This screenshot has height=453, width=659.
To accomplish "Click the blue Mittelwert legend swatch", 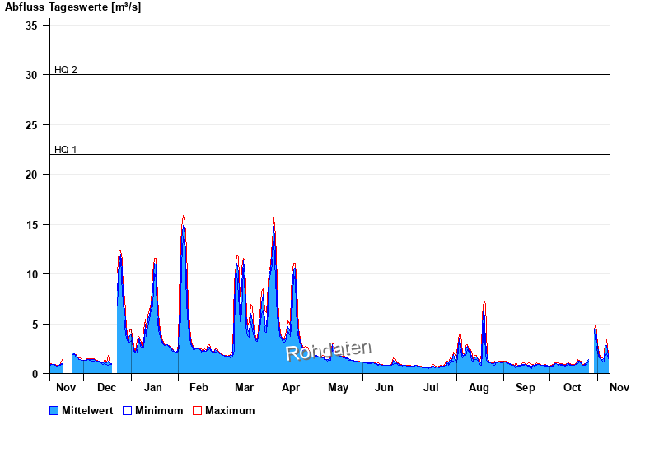I will coord(54,410).
